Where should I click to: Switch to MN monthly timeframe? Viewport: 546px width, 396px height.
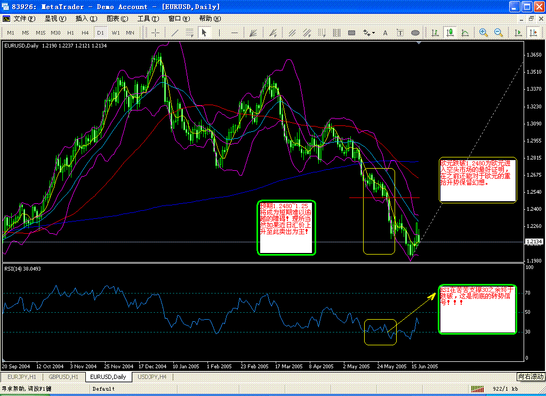click(x=130, y=33)
